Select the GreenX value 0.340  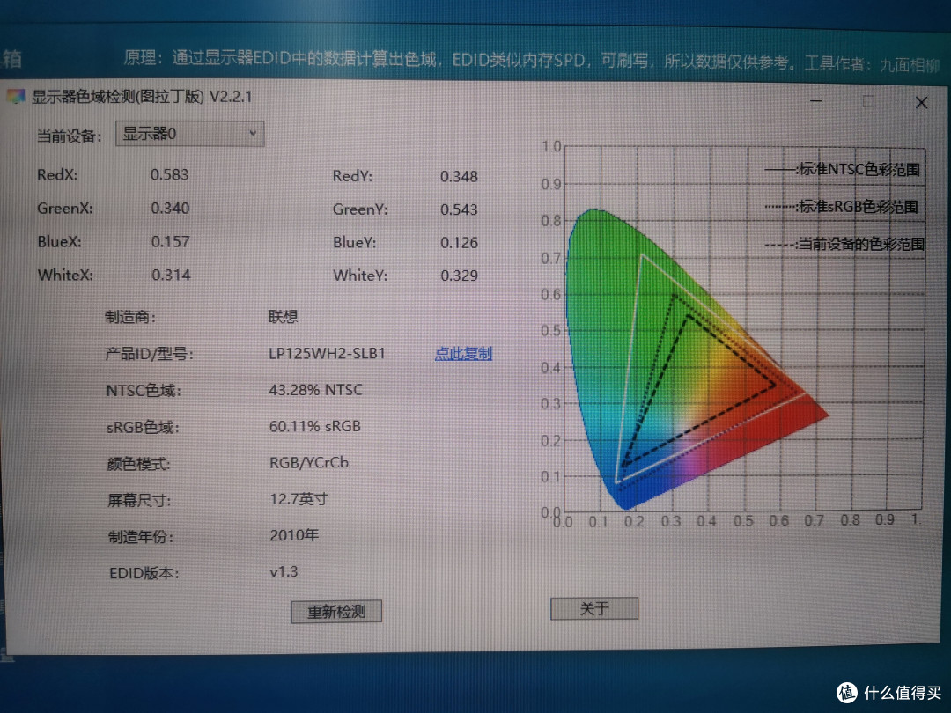click(x=171, y=208)
